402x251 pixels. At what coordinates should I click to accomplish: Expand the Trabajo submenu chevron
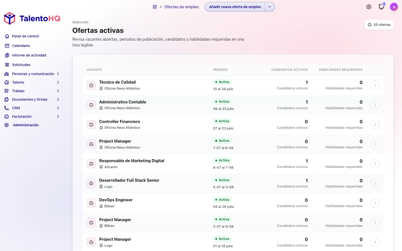pyautogui.click(x=58, y=91)
